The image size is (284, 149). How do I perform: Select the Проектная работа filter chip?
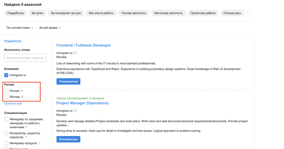[203, 13]
